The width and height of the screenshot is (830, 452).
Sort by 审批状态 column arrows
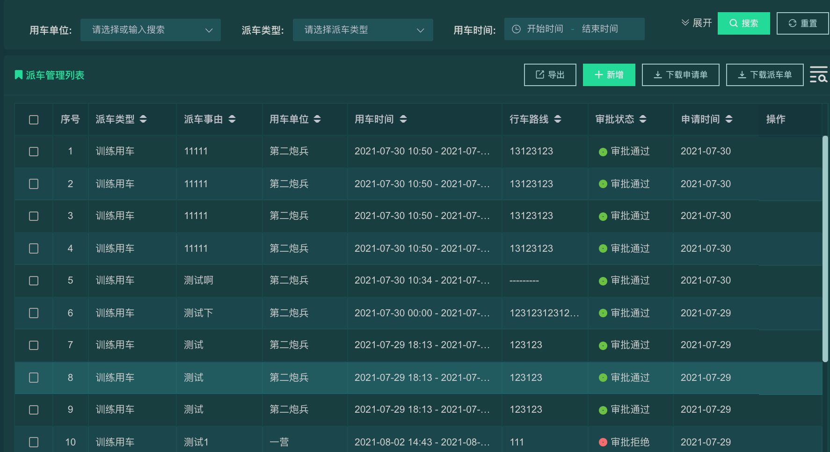point(643,119)
